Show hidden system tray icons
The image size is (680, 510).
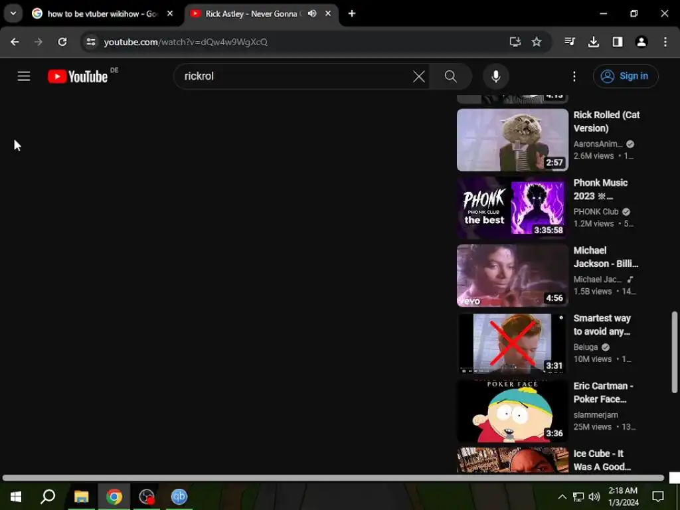coord(562,497)
